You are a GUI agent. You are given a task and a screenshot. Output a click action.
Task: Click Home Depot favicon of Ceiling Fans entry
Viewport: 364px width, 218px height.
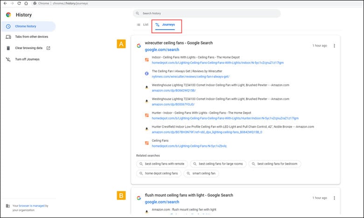[147, 143]
